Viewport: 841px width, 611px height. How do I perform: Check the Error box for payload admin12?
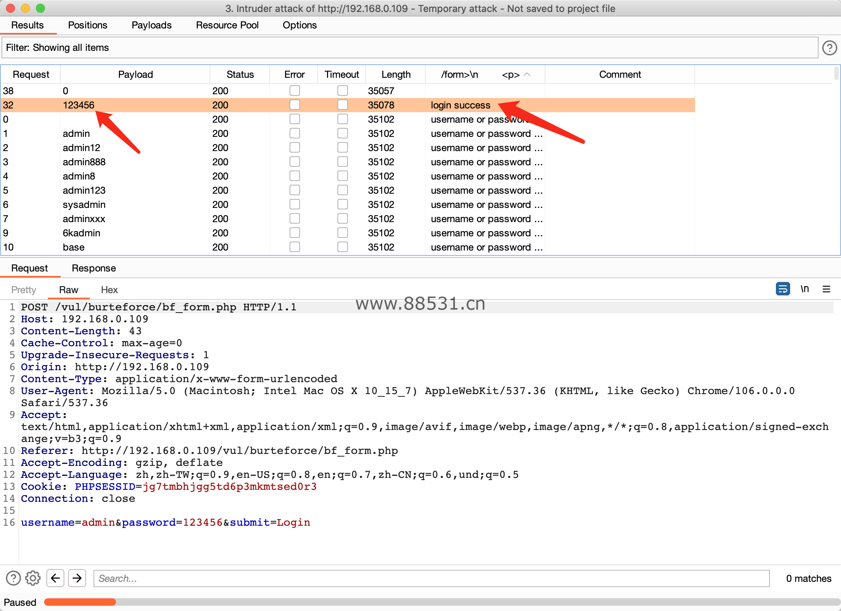(x=295, y=147)
